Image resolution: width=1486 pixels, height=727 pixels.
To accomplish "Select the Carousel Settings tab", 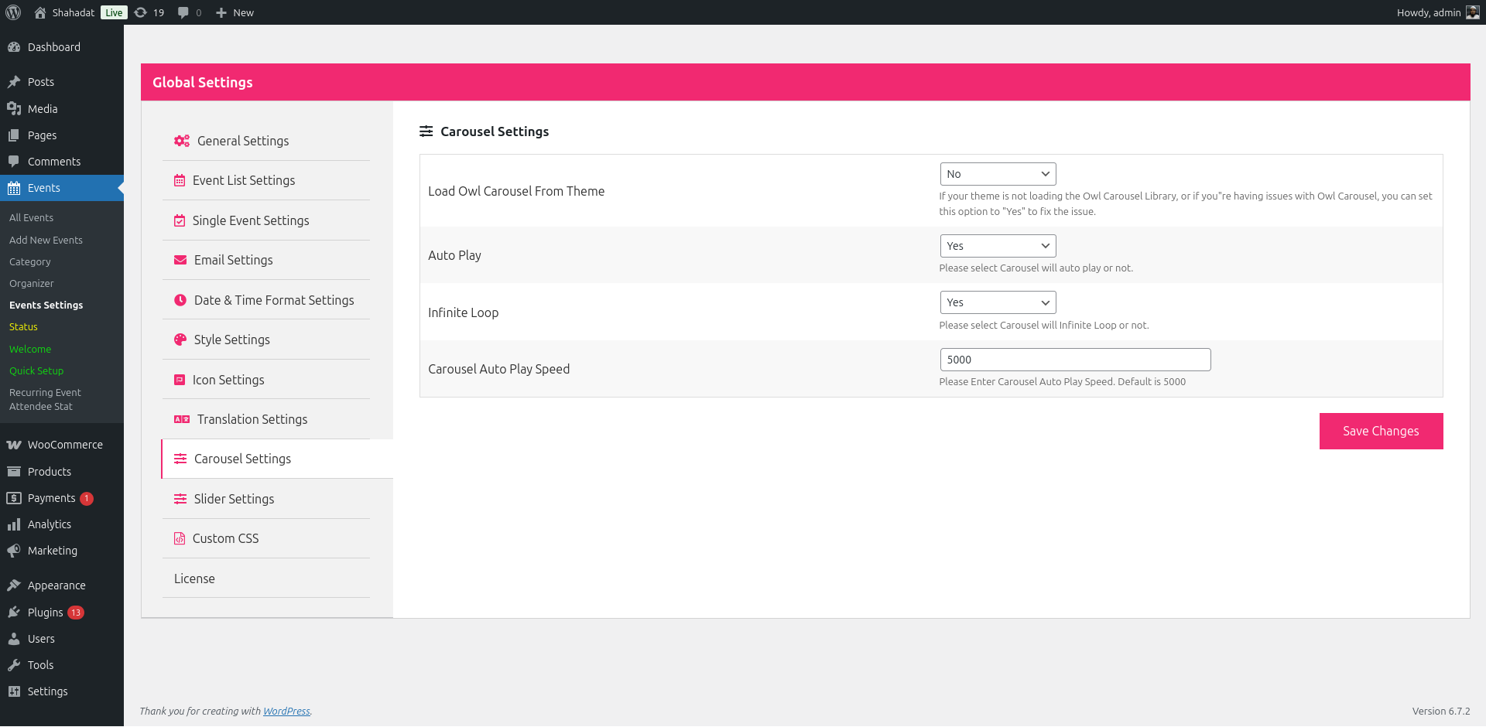I will 277,459.
